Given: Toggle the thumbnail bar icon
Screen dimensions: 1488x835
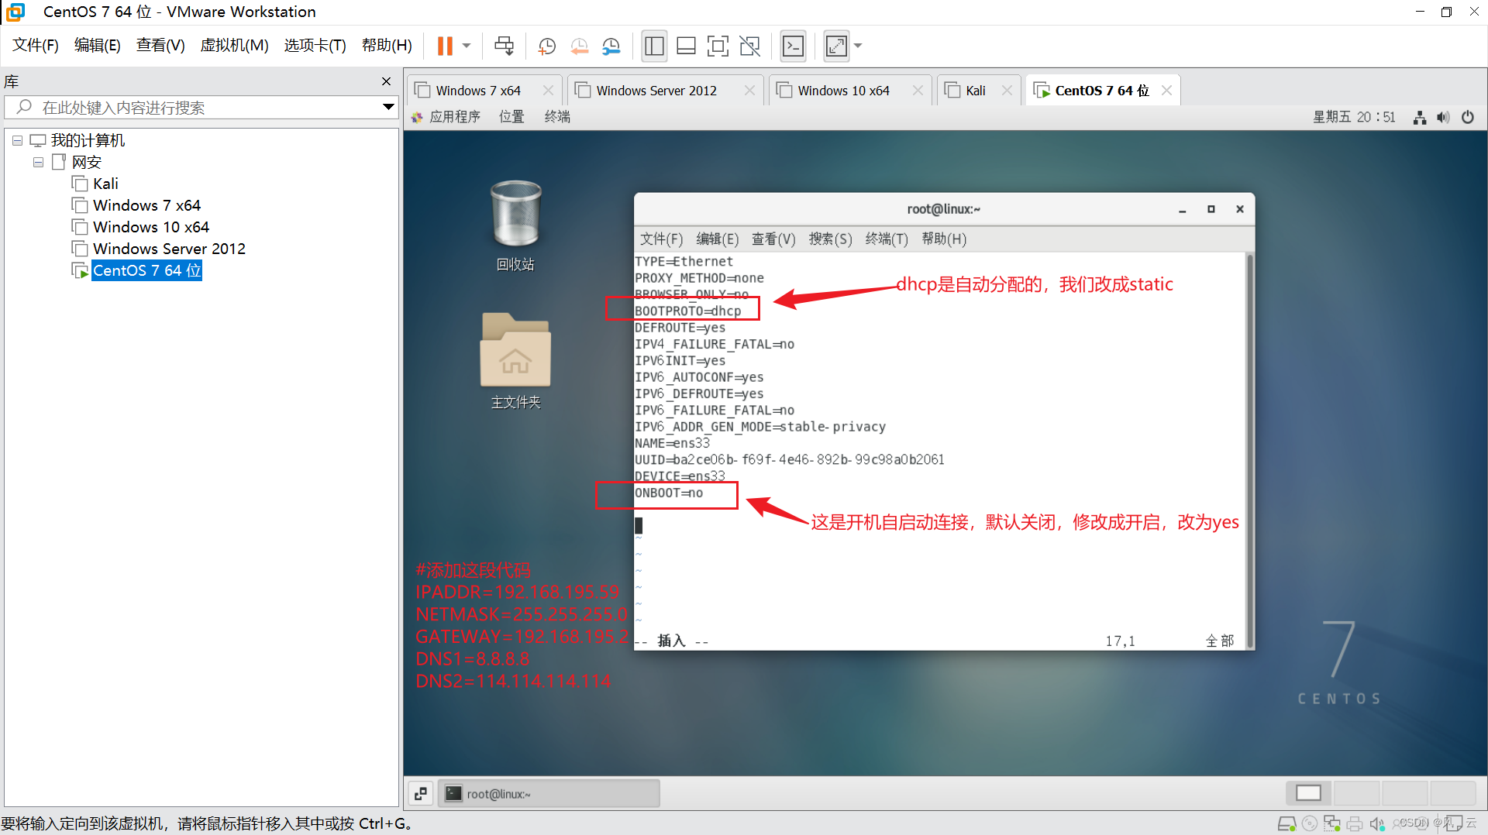Looking at the screenshot, I should (x=686, y=46).
